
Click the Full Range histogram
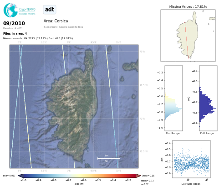[208, 98]
